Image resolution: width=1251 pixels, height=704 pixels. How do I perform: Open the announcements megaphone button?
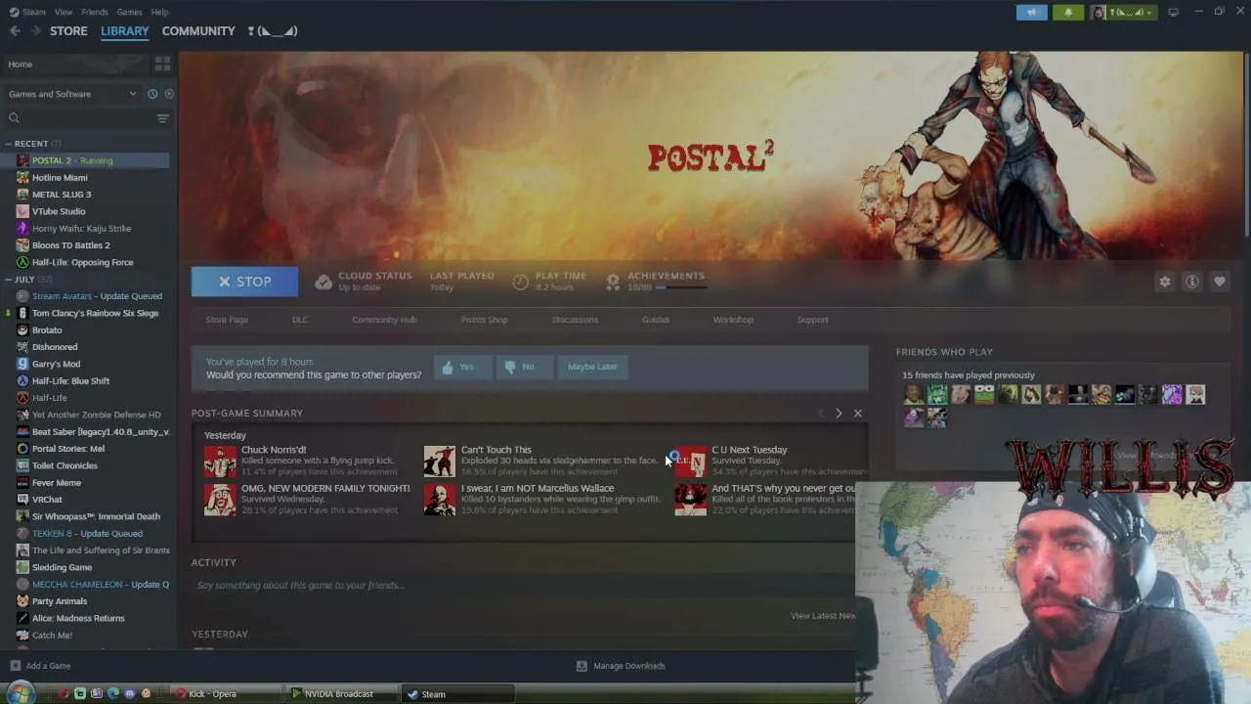coord(1031,13)
